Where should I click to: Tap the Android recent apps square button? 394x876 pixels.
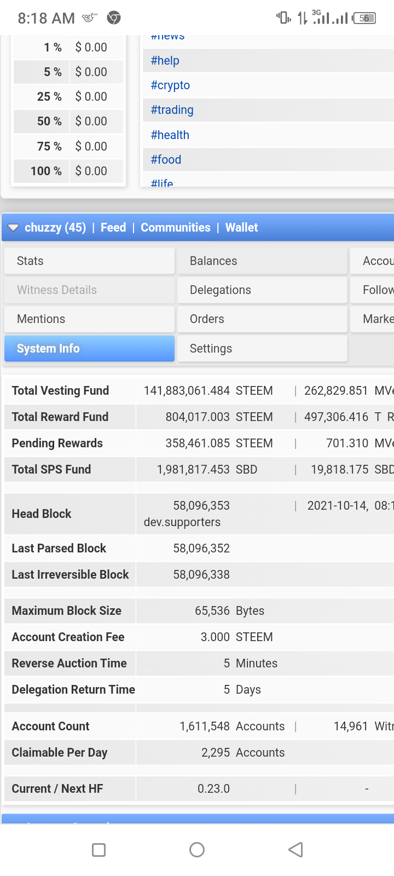99,850
